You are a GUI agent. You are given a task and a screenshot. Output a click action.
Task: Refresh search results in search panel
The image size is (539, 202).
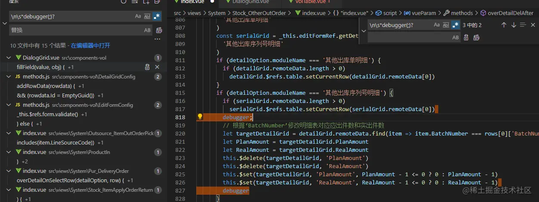pyautogui.click(x=124, y=2)
